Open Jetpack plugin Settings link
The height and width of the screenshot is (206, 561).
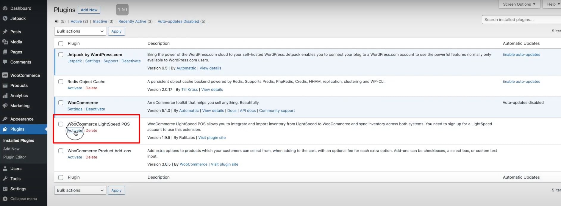pyautogui.click(x=93, y=61)
